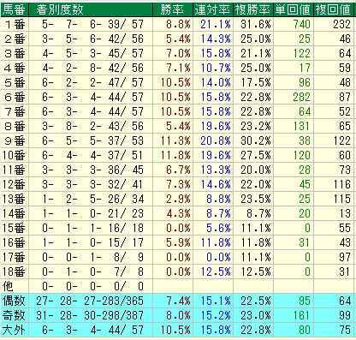Click the 複勝率 column header
Screen dimensions: 356x340
tap(253, 9)
